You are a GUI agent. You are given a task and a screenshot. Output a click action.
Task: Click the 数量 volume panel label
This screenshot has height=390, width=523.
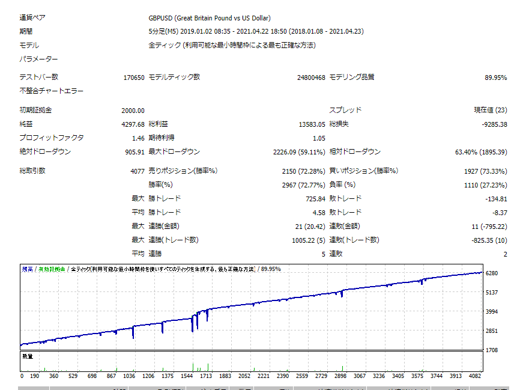(28, 356)
